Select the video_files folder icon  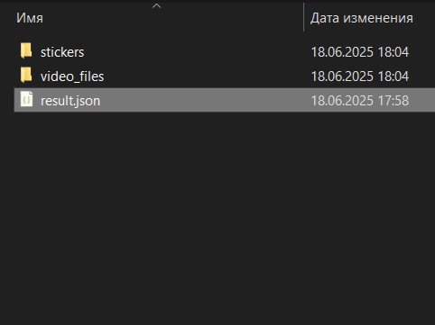pyautogui.click(x=26, y=75)
